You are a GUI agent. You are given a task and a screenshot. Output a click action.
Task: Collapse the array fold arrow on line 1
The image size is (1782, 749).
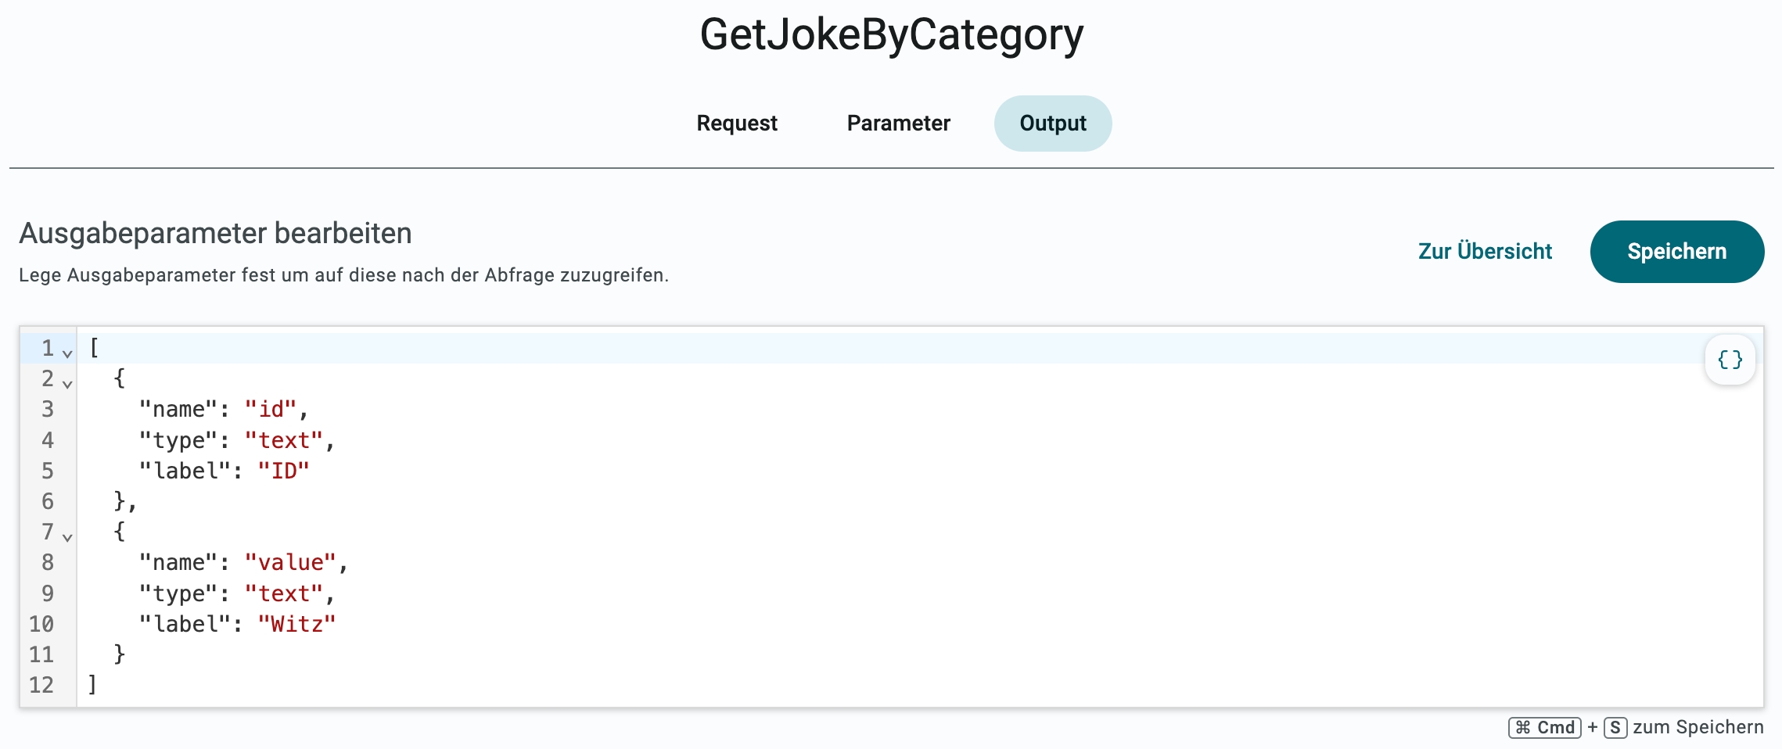67,353
